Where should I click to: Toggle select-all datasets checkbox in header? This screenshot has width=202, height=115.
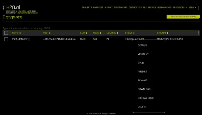point(6,33)
